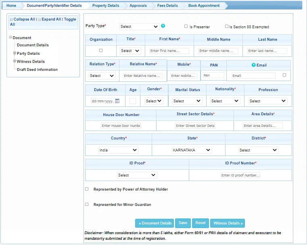307x245 pixels.
Task: Toggle the Organization checkbox
Action: [x=101, y=50]
